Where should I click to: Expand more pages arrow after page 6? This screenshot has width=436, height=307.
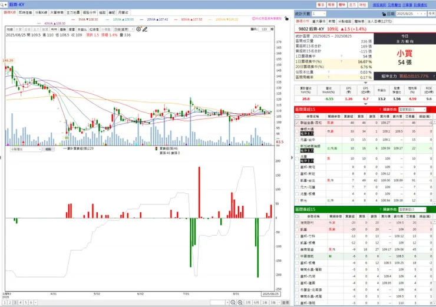[x=35, y=302]
